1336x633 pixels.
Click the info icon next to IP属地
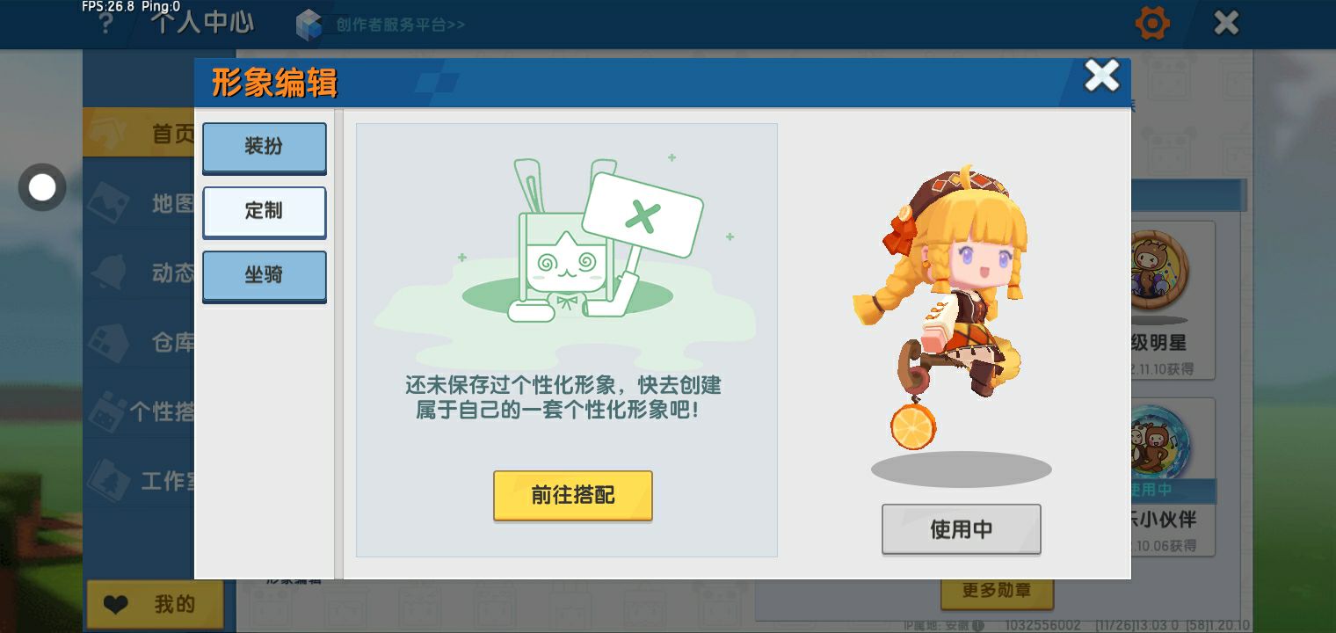[977, 625]
